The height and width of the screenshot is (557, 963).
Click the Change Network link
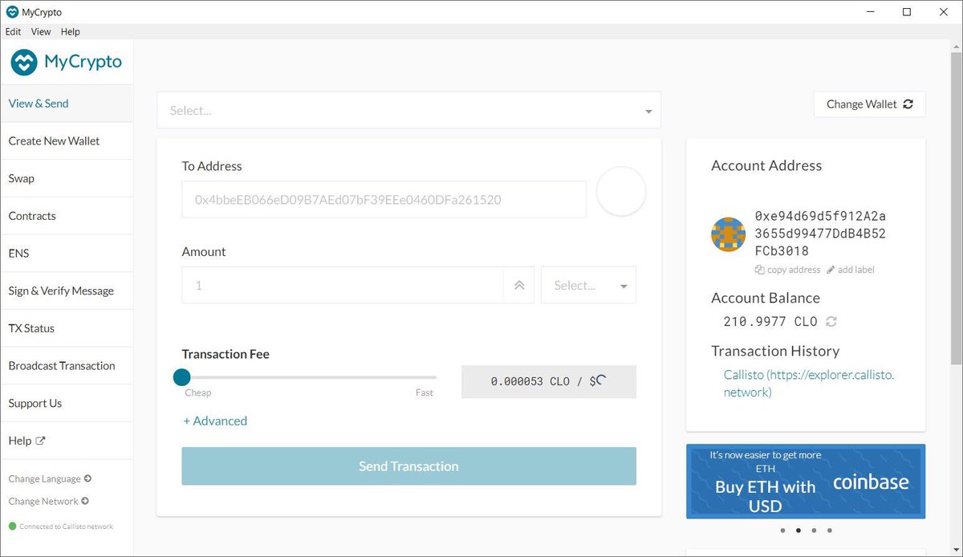[48, 501]
